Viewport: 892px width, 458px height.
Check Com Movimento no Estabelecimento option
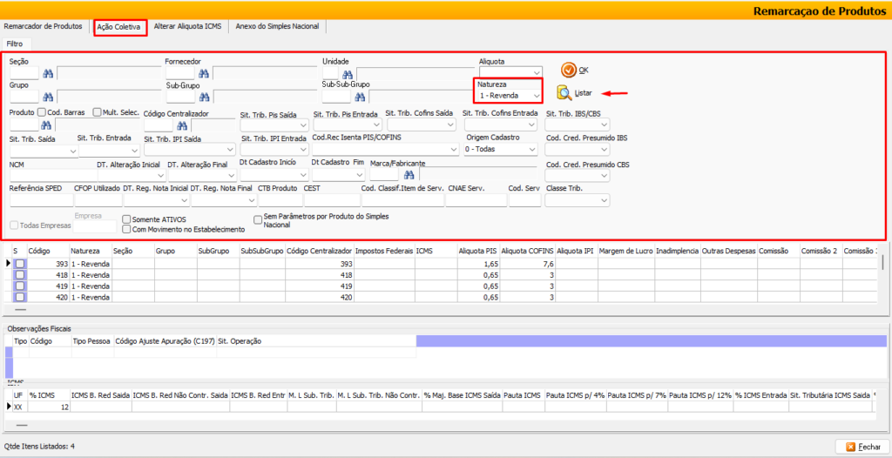127,229
